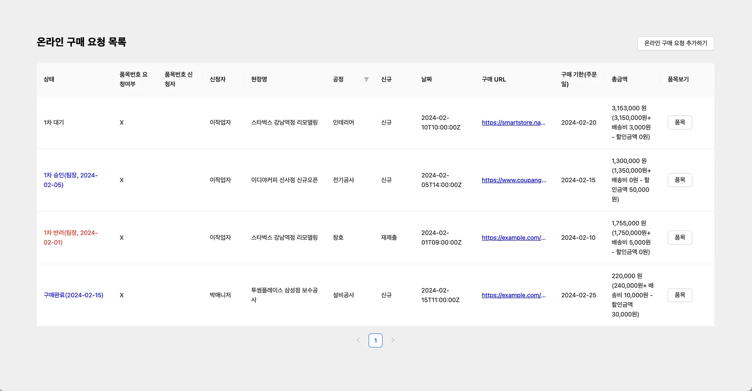Click 이디야커피 신사점 신규오픈 site name

pos(285,180)
